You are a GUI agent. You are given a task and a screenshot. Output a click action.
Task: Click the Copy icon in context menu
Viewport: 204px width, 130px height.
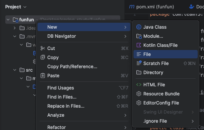43,57
